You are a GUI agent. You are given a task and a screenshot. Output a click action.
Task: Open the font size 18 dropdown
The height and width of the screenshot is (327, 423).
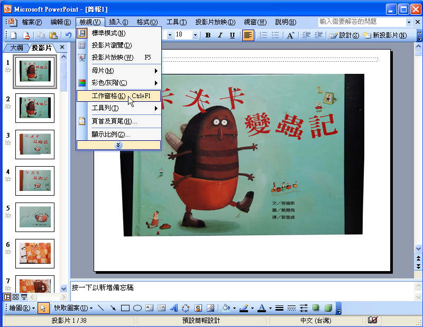pyautogui.click(x=195, y=35)
